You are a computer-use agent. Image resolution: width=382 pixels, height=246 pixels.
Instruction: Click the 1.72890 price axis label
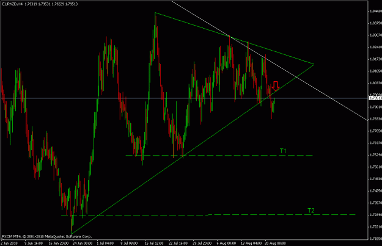click(x=375, y=215)
